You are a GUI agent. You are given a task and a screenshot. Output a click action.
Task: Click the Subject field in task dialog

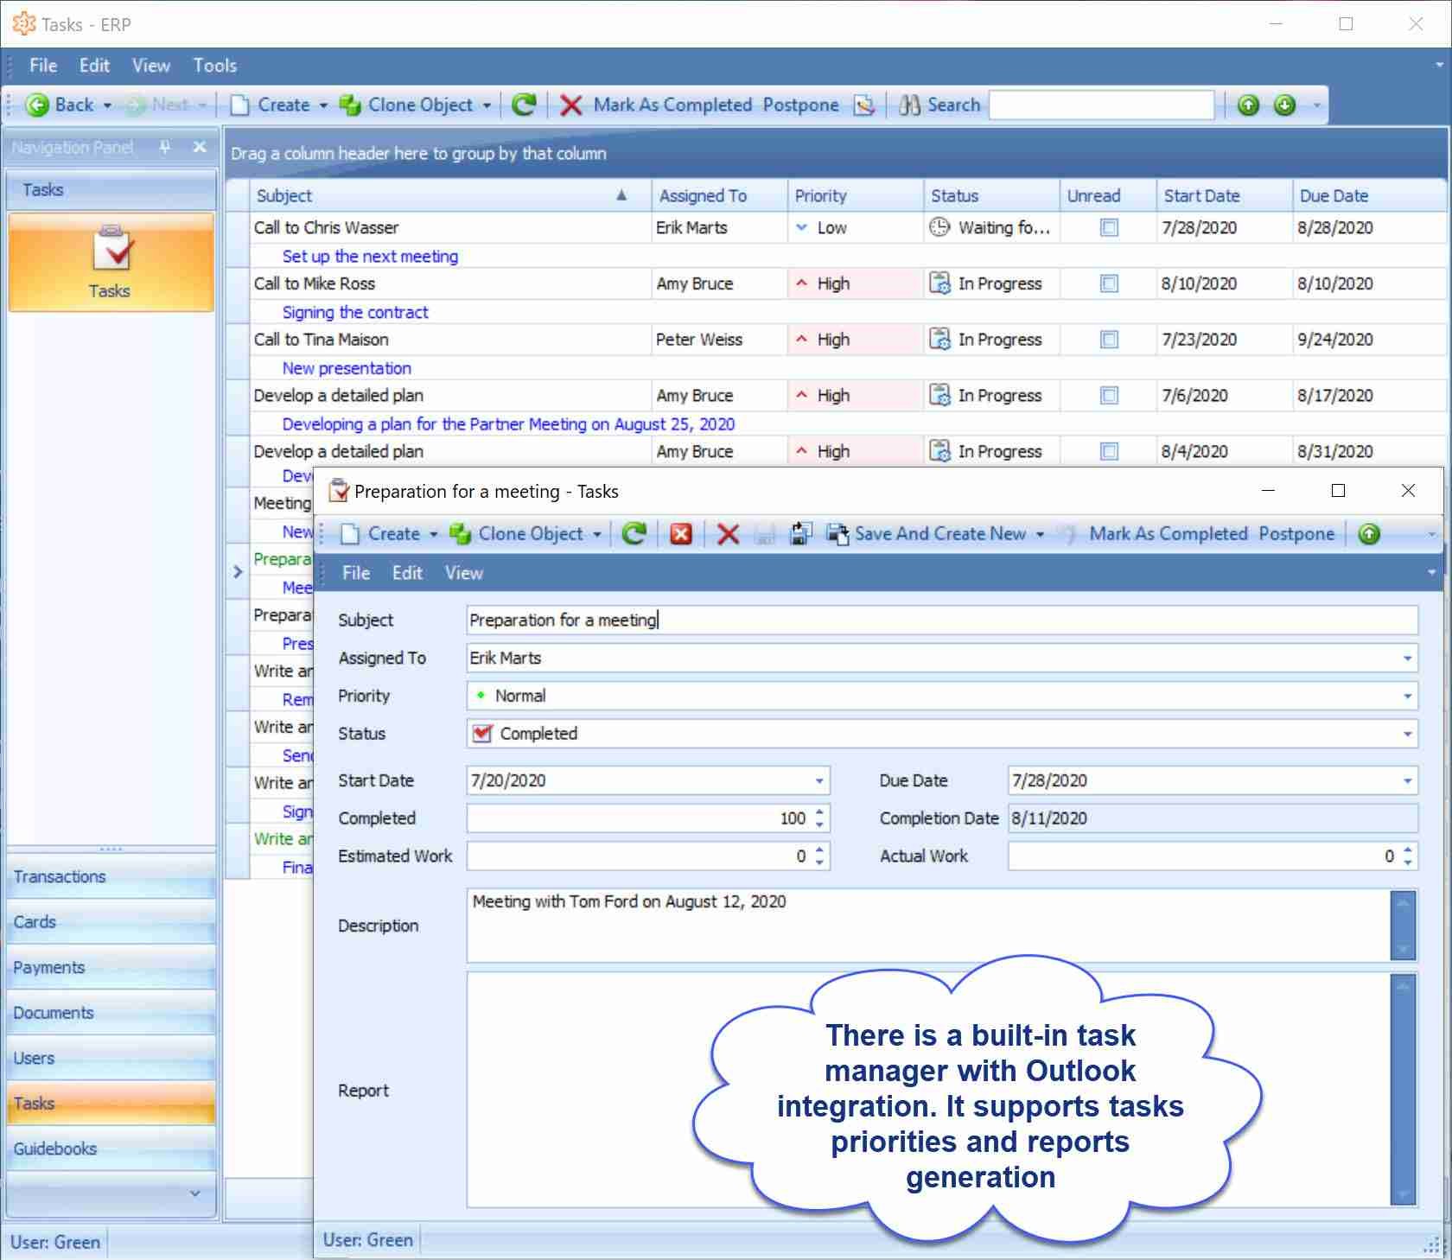pyautogui.click(x=940, y=620)
